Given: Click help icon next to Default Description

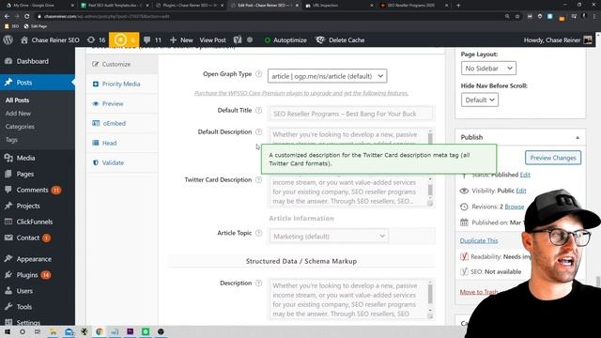Looking at the screenshot, I should (259, 131).
